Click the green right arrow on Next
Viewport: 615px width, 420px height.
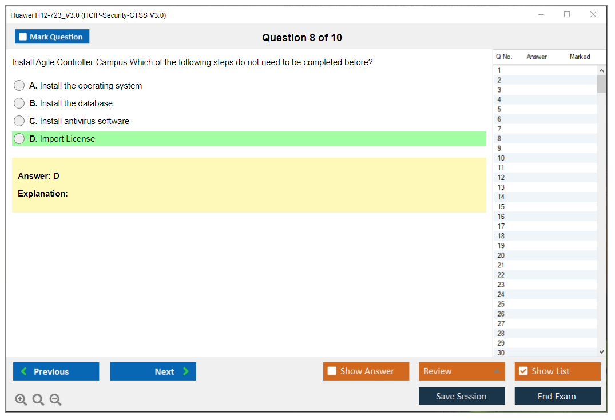coord(186,371)
